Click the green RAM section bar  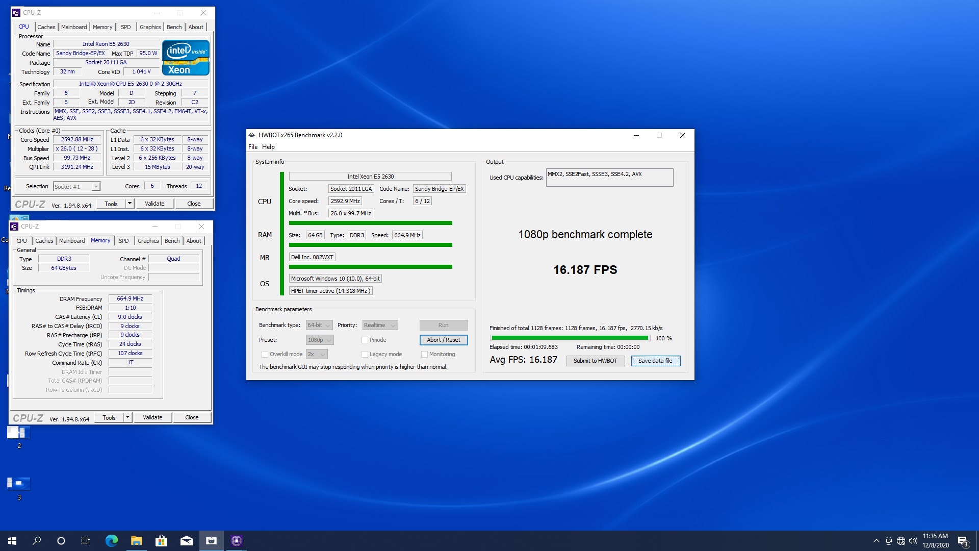point(370,245)
